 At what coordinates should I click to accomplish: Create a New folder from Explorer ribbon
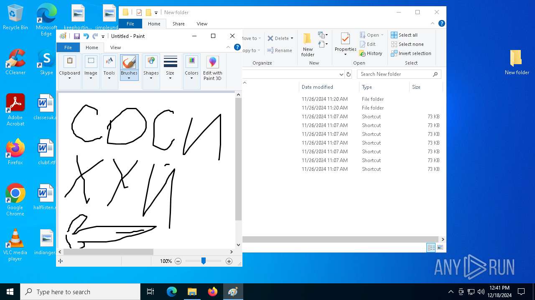(308, 45)
